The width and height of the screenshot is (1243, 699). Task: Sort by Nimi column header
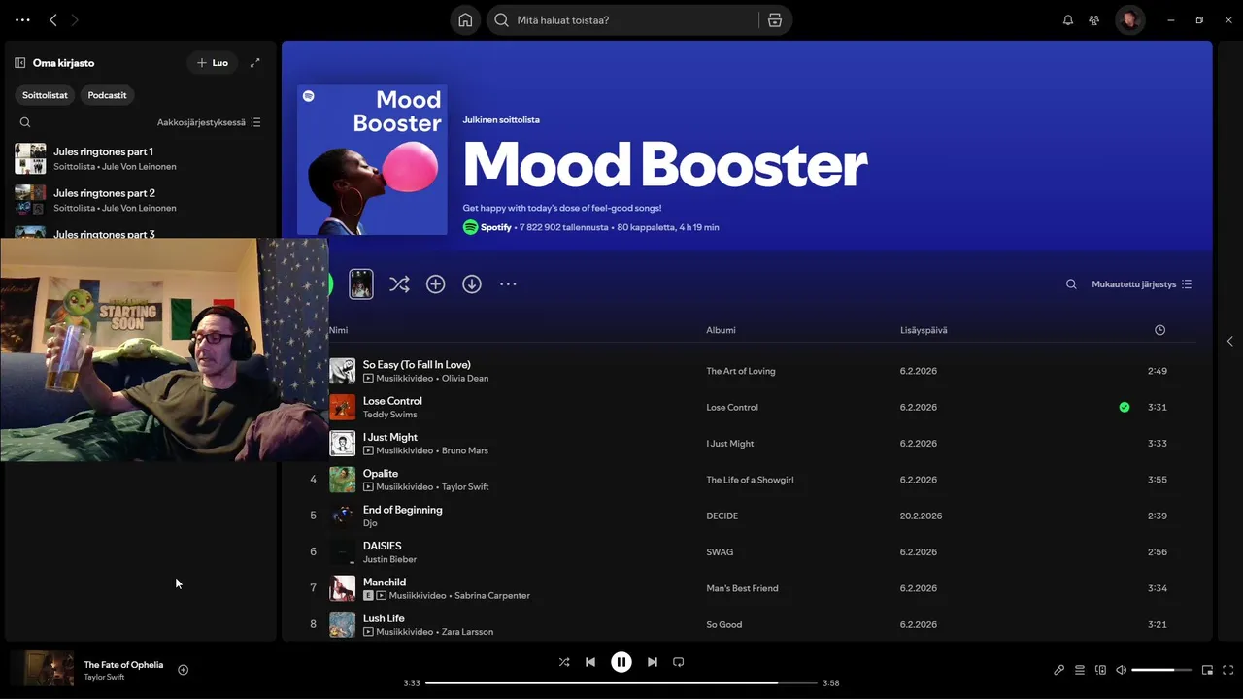(x=338, y=330)
